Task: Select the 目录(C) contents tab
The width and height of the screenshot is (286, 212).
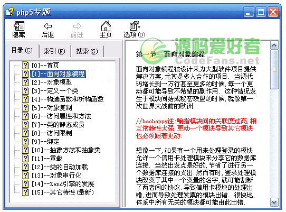Action: pos(22,50)
